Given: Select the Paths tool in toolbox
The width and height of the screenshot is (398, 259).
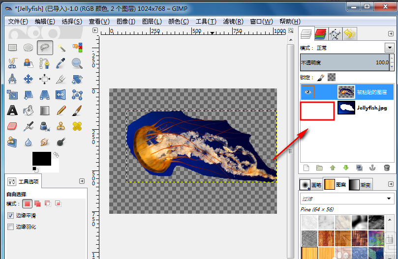Looking at the screenshot, I should pyautogui.click(x=45, y=63).
